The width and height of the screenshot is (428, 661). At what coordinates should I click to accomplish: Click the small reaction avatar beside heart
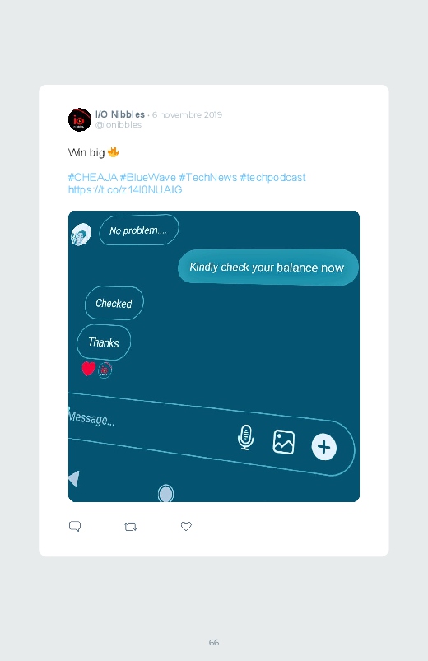click(x=105, y=370)
